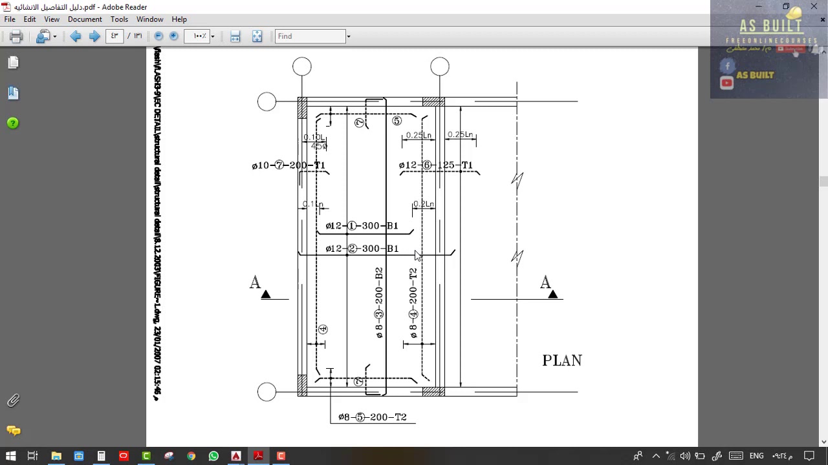Expand the collaborate tool dropdown arrow
The width and height of the screenshot is (828, 465).
(55, 36)
